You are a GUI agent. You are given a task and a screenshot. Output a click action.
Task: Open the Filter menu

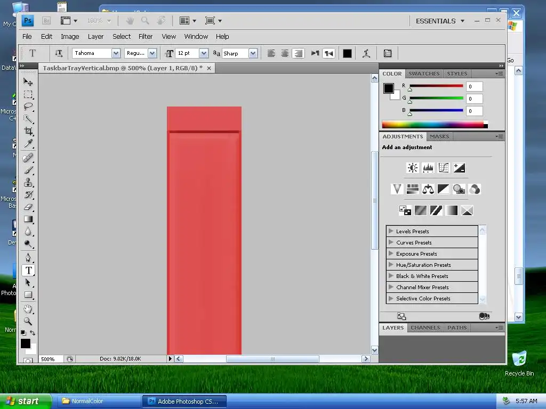146,37
